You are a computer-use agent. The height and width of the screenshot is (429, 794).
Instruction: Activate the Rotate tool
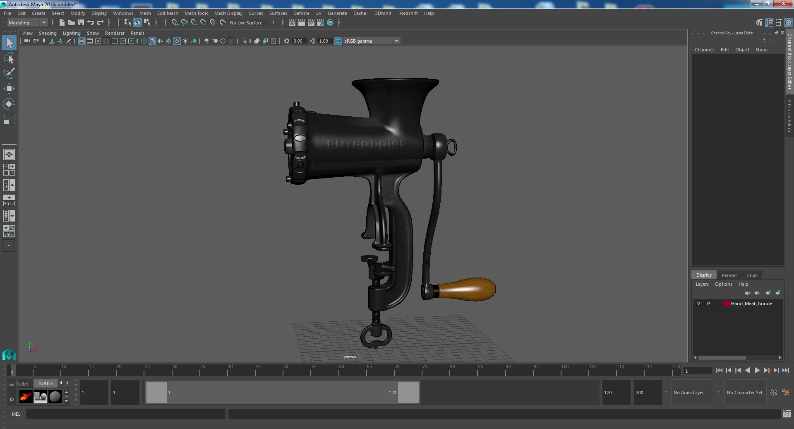[x=9, y=104]
